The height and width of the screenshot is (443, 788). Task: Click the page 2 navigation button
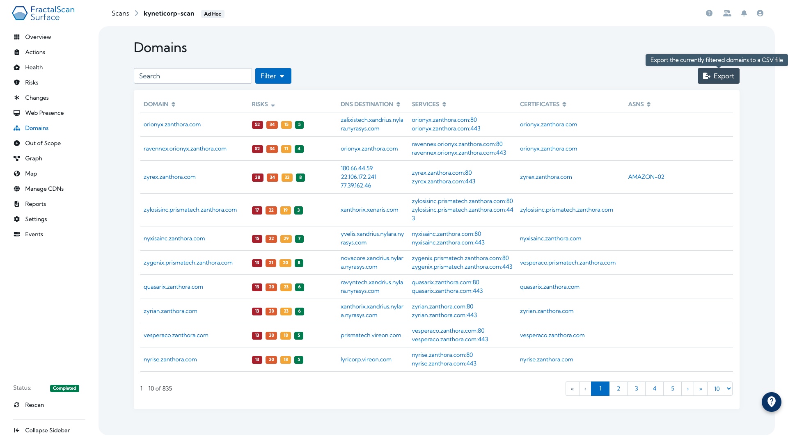tap(618, 388)
